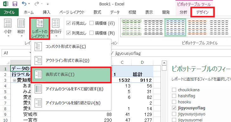Image resolution: width=231 pixels, height=122 pixels.
Task: Open the Quick Access Toolbar customize arrow
Action: [48, 4]
